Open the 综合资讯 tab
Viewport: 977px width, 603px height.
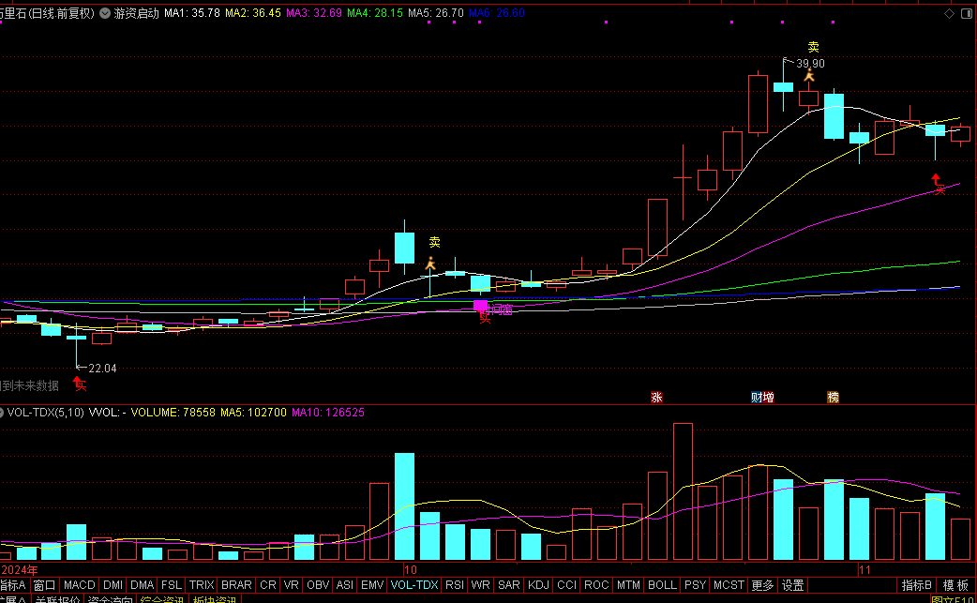pos(162,599)
